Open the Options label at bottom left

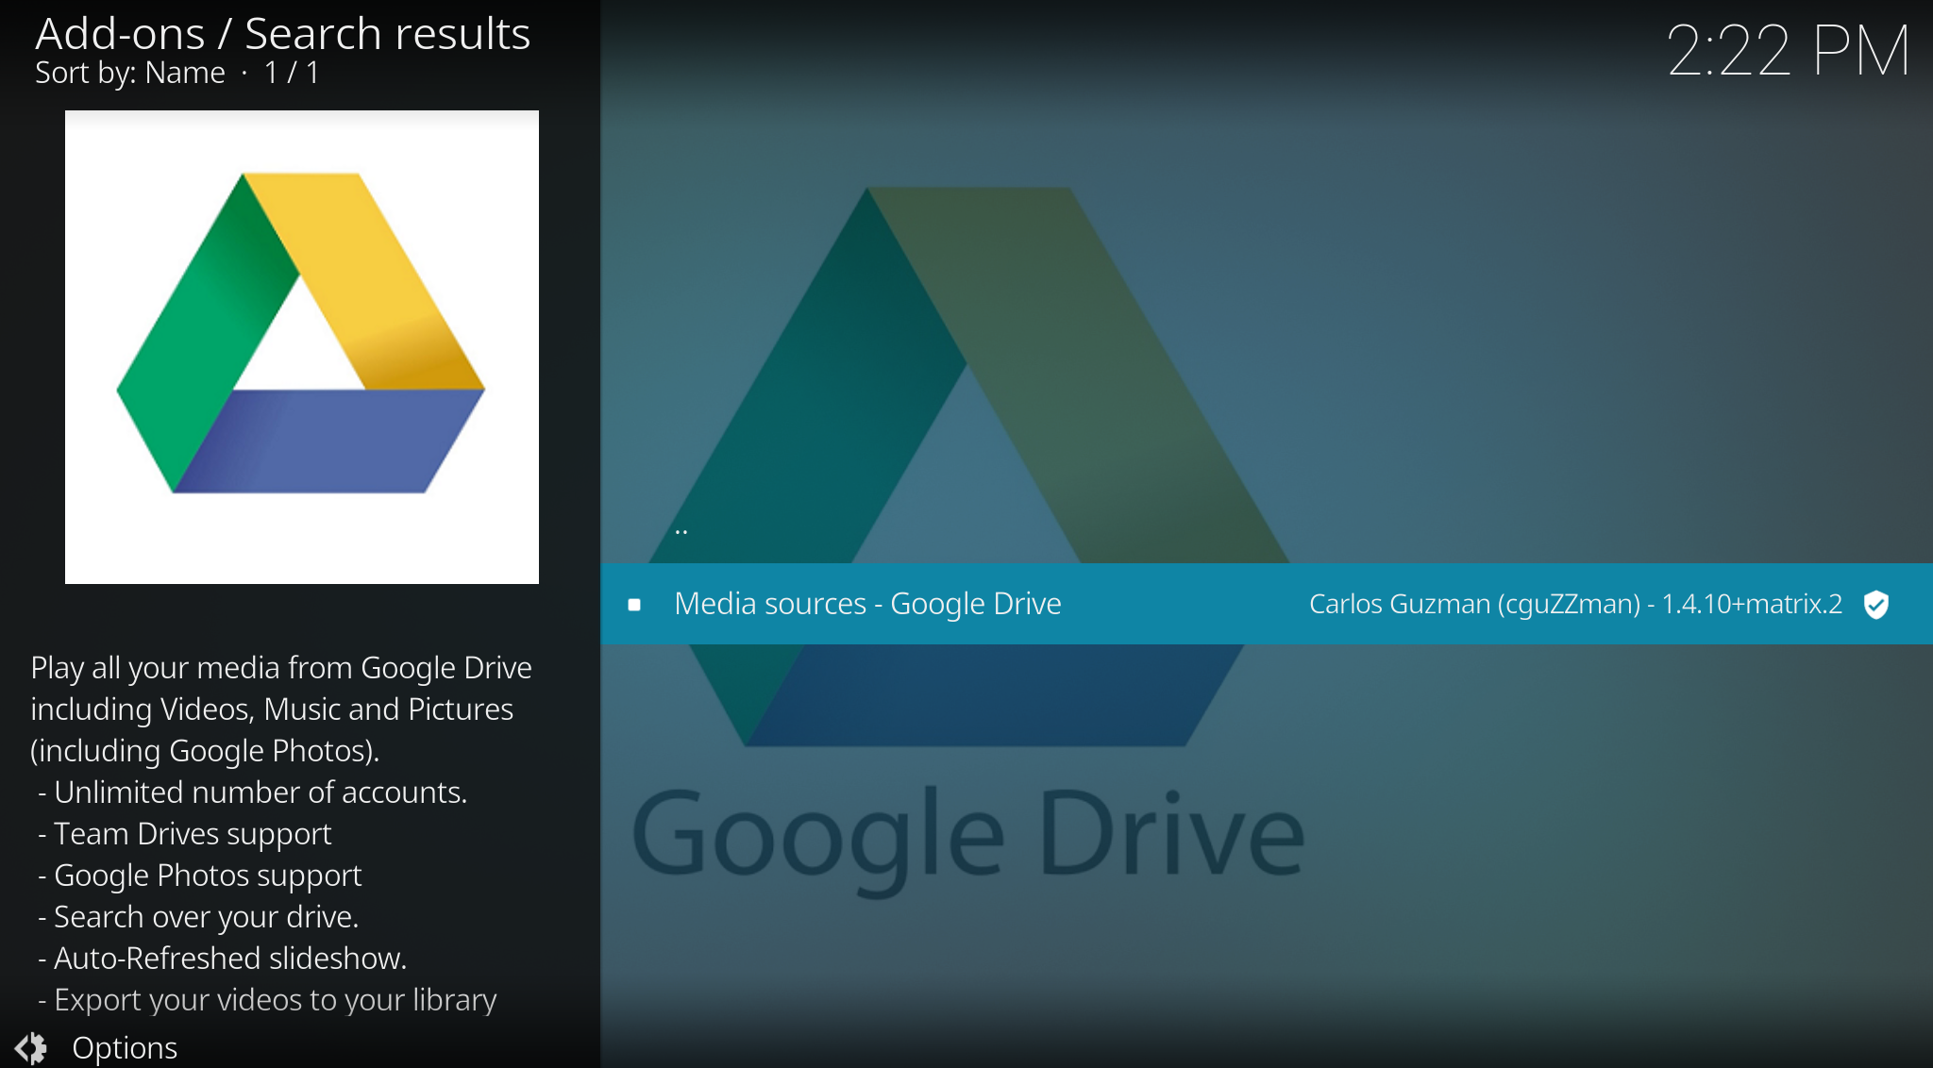pos(125,1047)
